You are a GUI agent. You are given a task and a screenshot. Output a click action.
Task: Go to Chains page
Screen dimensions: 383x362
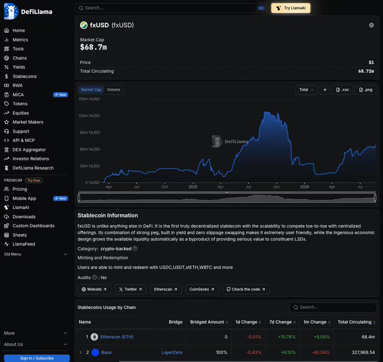tap(20, 58)
